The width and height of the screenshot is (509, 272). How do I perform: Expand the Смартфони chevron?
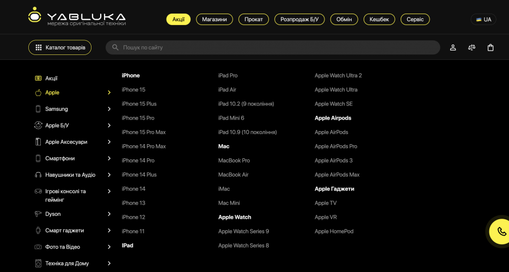[109, 158]
